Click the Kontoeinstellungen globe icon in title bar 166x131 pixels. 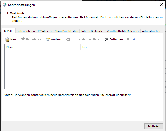[4, 5]
